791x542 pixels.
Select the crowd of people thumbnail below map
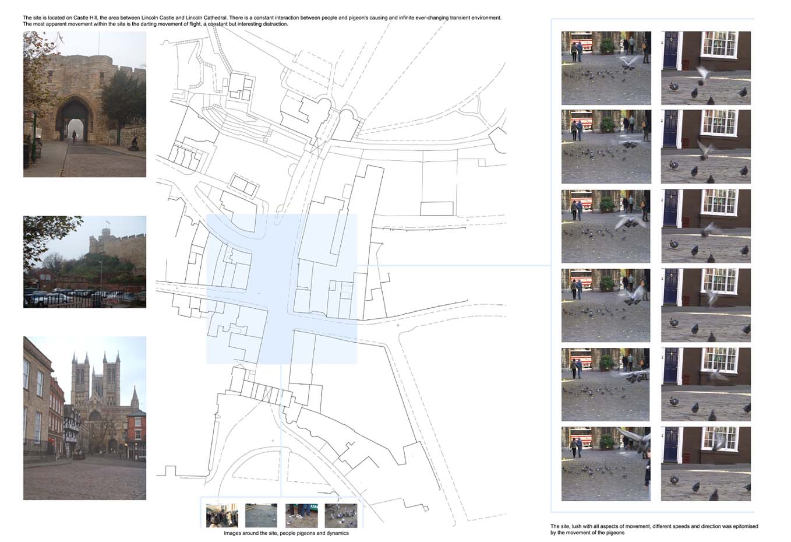pyautogui.click(x=222, y=515)
